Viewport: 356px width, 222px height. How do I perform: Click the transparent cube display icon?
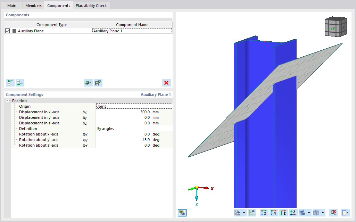(316, 213)
